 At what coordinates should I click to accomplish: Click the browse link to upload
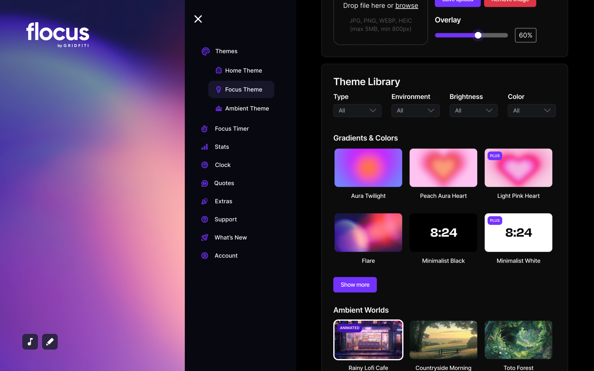click(x=406, y=5)
